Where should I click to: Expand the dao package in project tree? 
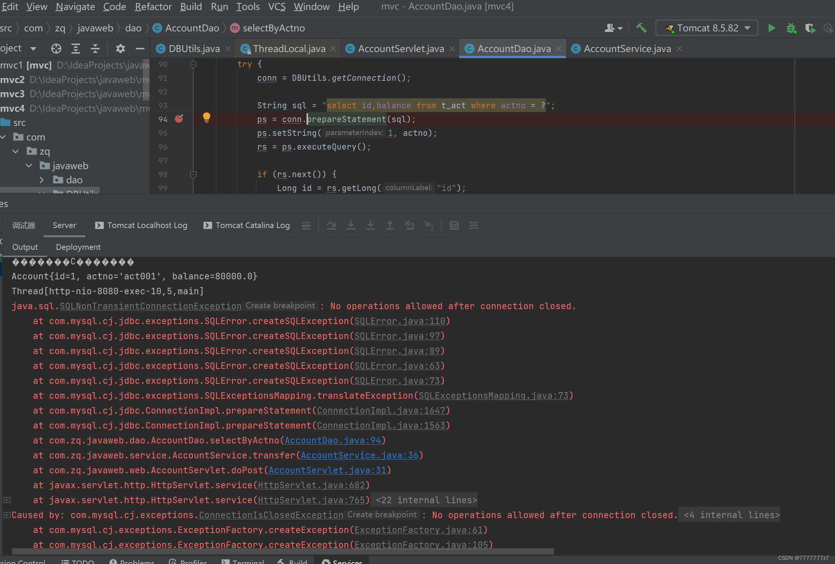point(42,179)
